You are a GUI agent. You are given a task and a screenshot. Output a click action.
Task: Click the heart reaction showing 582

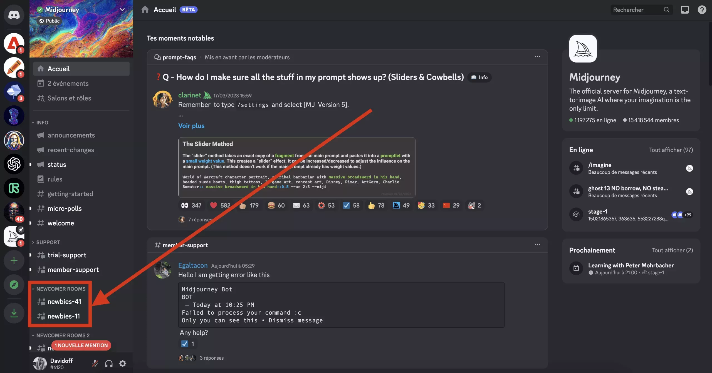pyautogui.click(x=220, y=205)
